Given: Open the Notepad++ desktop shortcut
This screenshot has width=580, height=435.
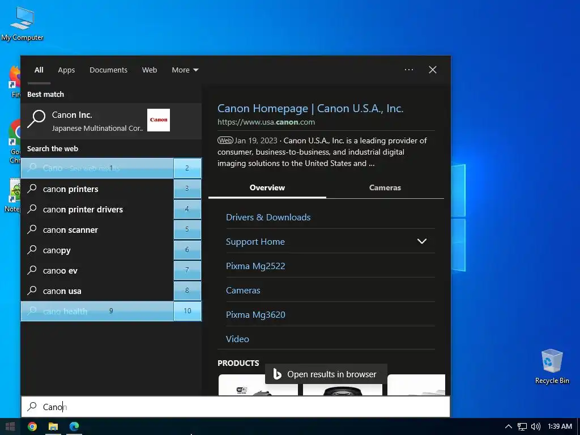Looking at the screenshot, I should click(x=15, y=195).
